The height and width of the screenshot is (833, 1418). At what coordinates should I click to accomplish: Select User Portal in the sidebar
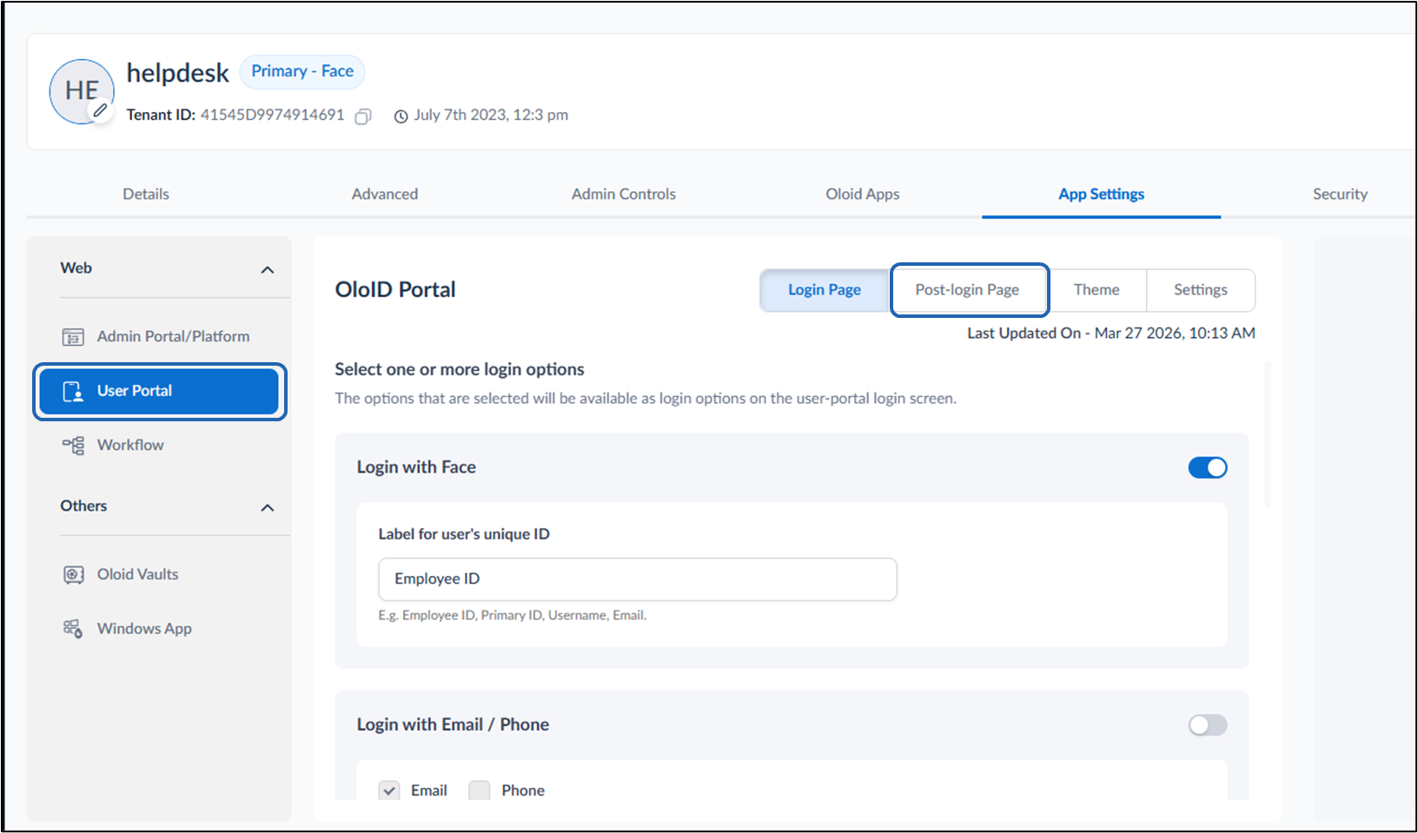pyautogui.click(x=160, y=392)
